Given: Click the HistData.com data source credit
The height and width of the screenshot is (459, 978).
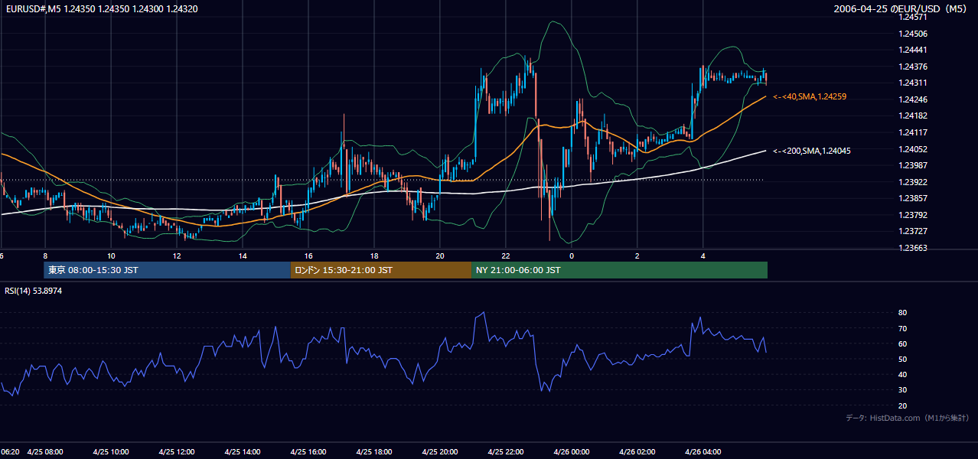Looking at the screenshot, I should point(907,418).
